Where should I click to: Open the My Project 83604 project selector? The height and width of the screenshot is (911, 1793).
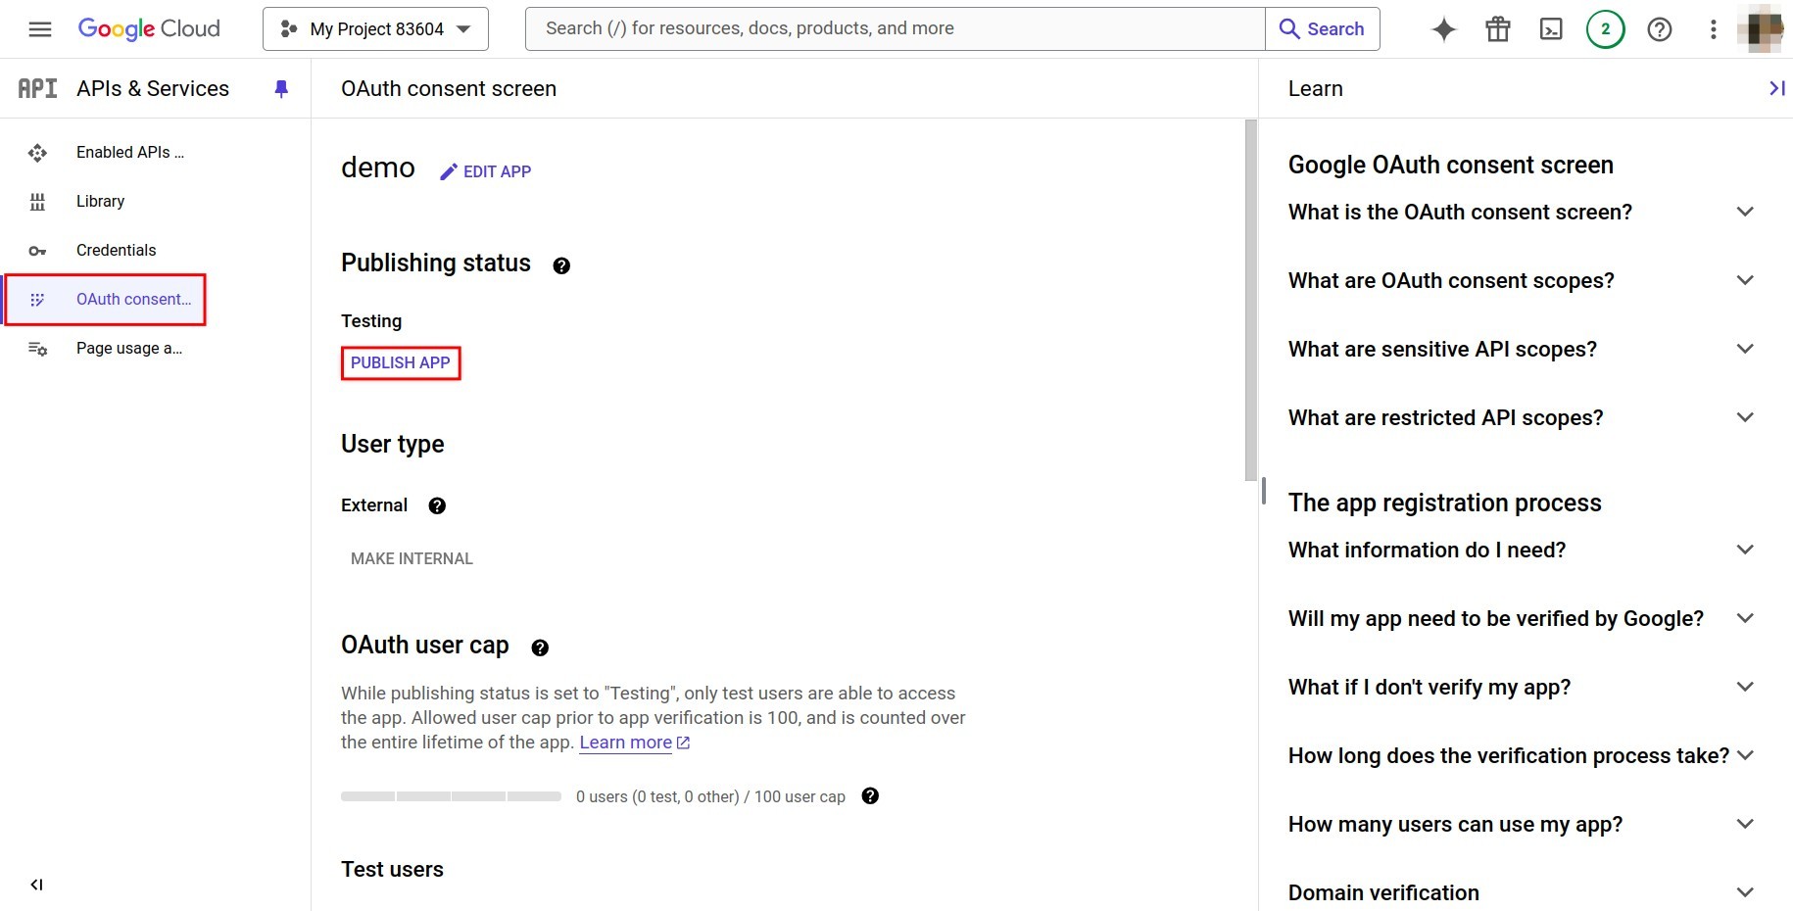[x=374, y=28]
